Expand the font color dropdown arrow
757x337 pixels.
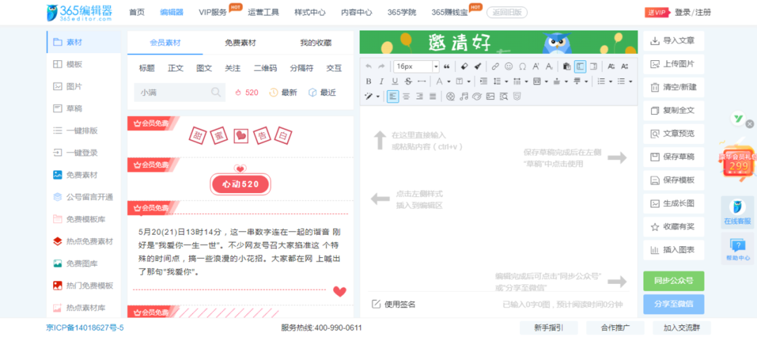pos(449,82)
